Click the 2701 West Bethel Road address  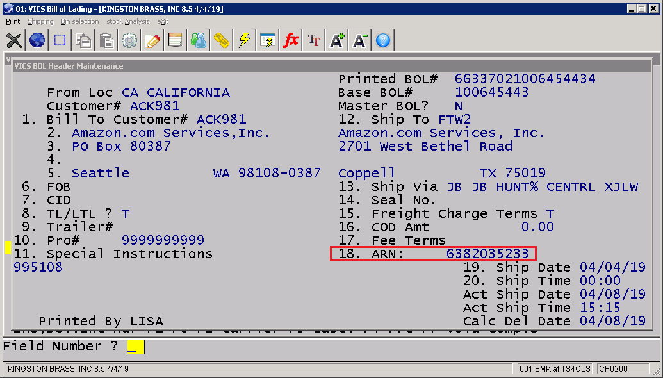tap(425, 146)
